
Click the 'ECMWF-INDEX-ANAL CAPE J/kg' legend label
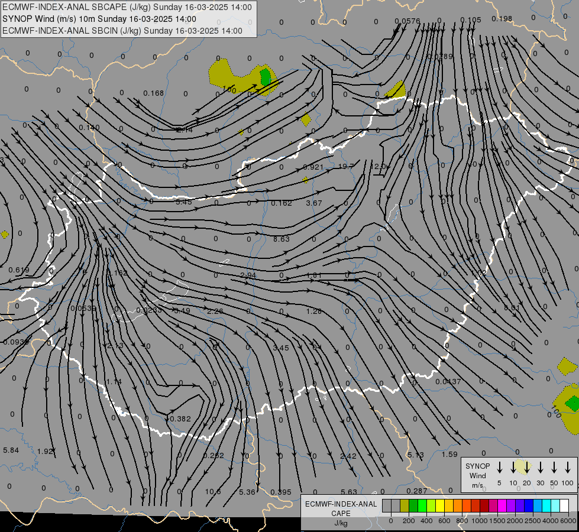click(x=341, y=513)
